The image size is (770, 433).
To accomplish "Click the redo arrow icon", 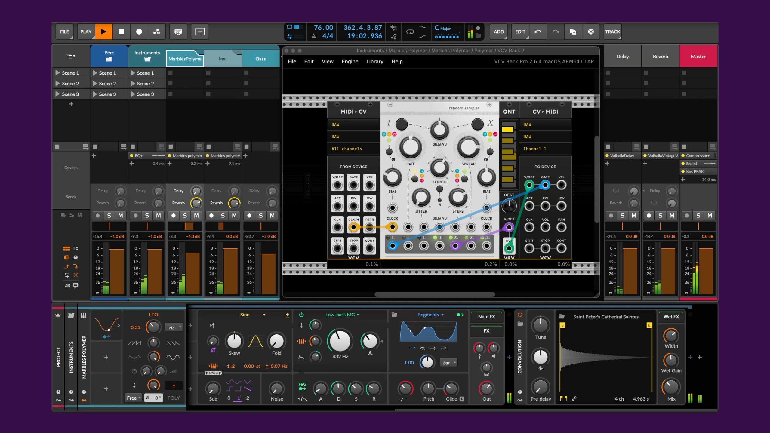I will pyautogui.click(x=555, y=32).
